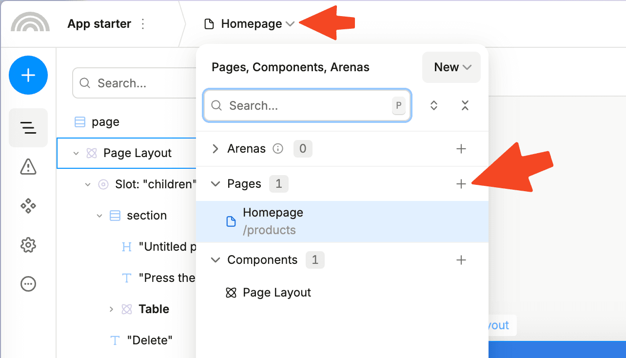This screenshot has height=358, width=626.
Task: Expand the Table tree node
Action: (111, 309)
